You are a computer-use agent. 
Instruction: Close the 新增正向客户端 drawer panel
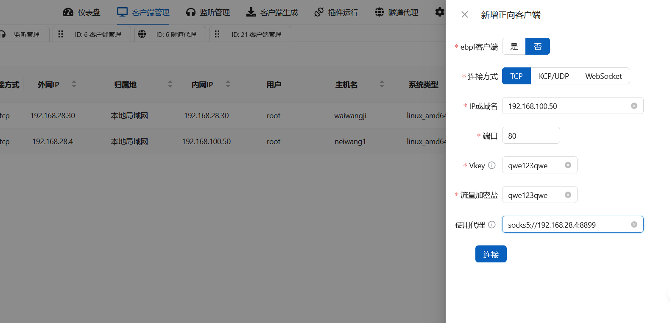[465, 15]
